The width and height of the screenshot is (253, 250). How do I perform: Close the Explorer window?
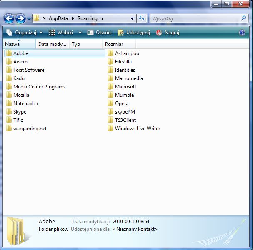click(240, 4)
